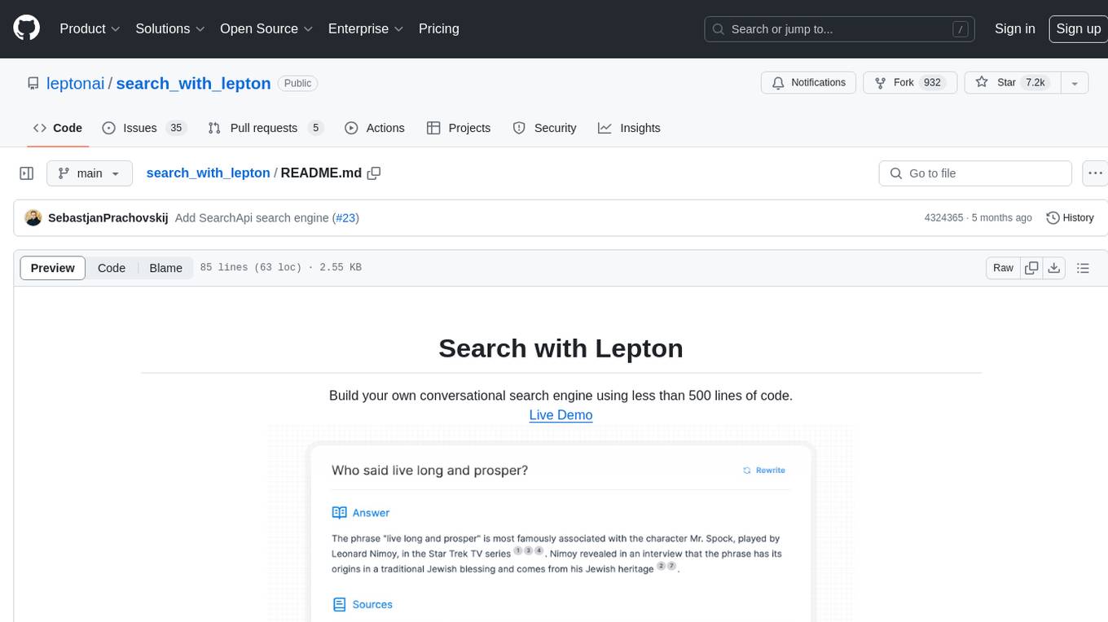Open the Pricing page
Image resolution: width=1108 pixels, height=622 pixels.
point(439,28)
